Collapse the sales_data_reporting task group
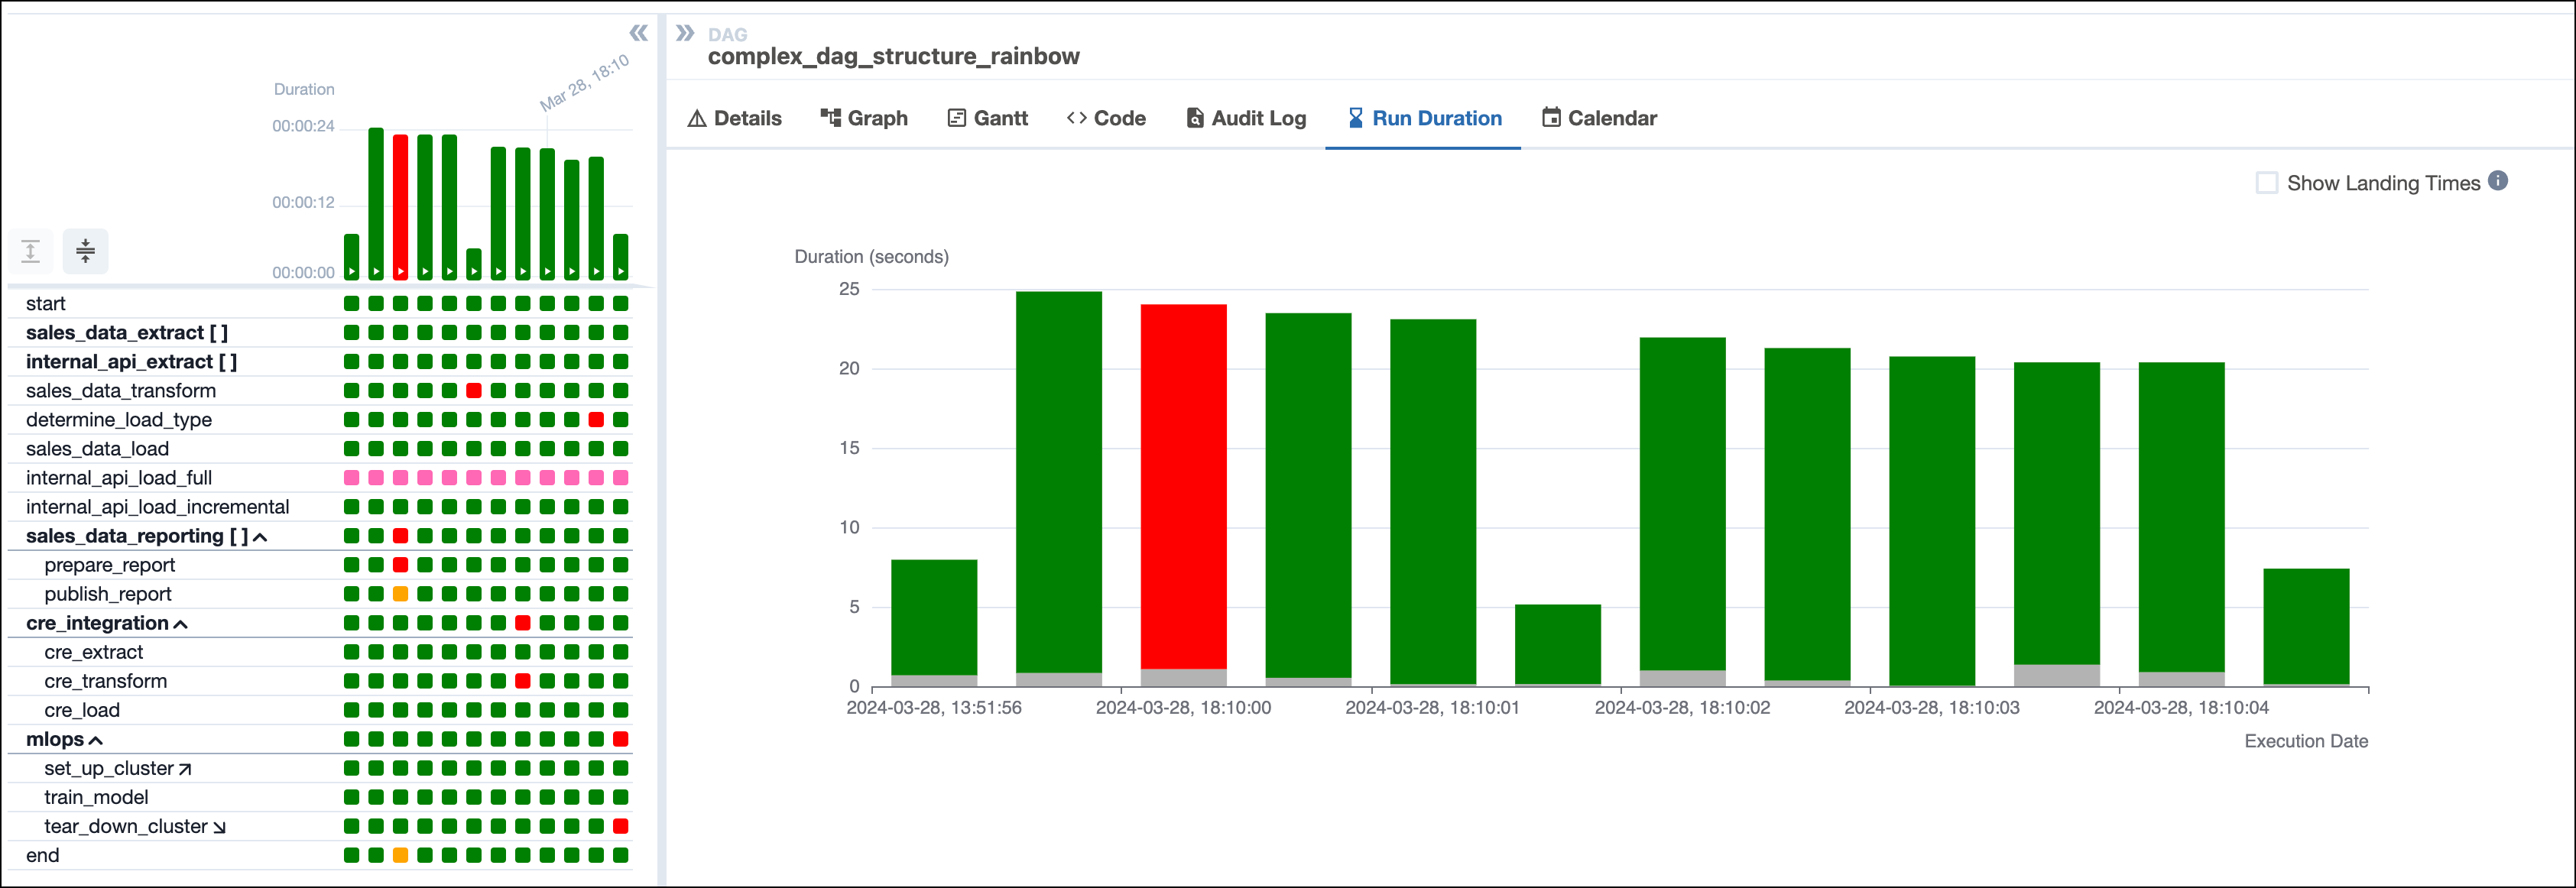 pyautogui.click(x=261, y=536)
